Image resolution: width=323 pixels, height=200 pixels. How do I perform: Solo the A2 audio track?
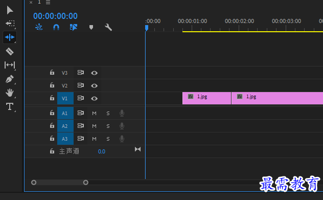click(x=108, y=126)
